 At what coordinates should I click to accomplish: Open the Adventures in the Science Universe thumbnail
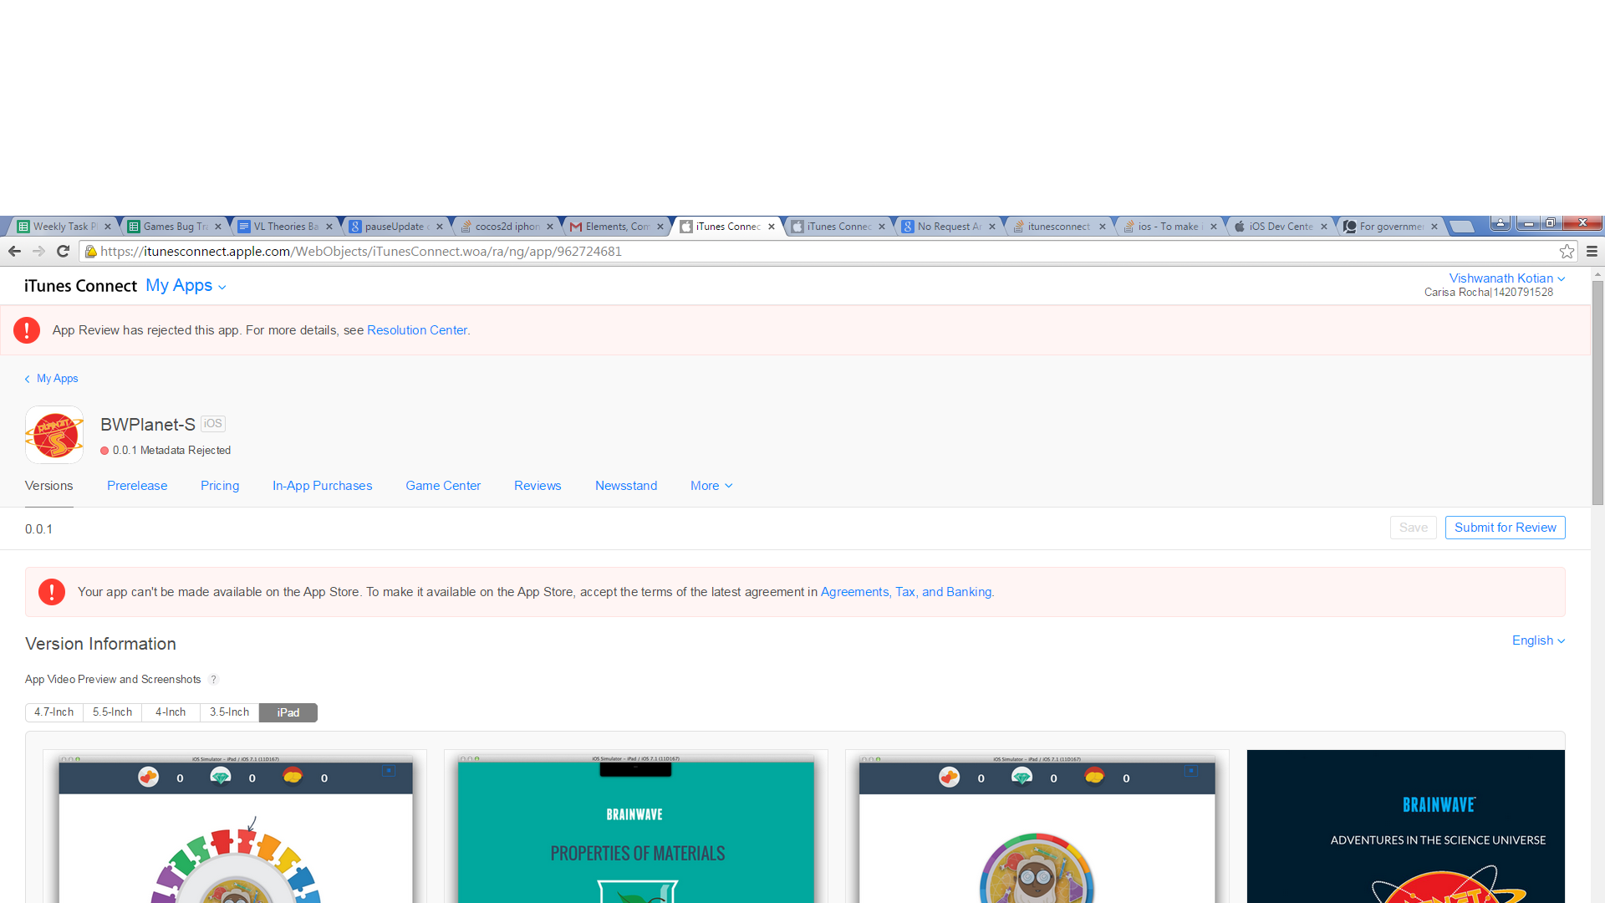[1405, 826]
